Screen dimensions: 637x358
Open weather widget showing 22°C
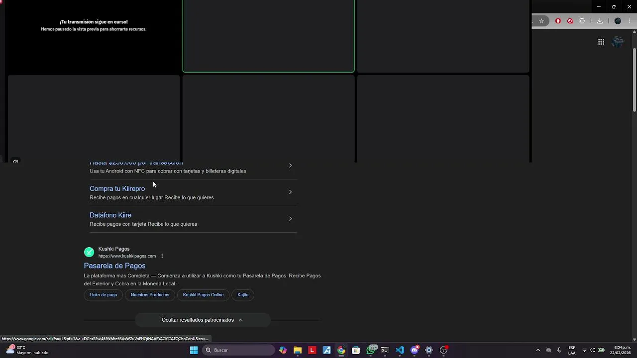tap(27, 350)
